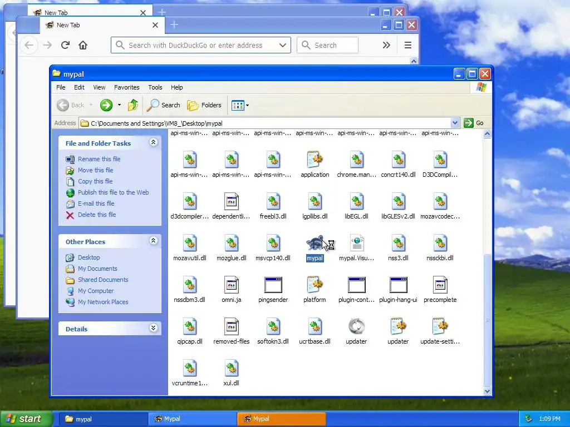The image size is (570, 427).
Task: Select the mozglue.dll file
Action: pyautogui.click(x=231, y=248)
